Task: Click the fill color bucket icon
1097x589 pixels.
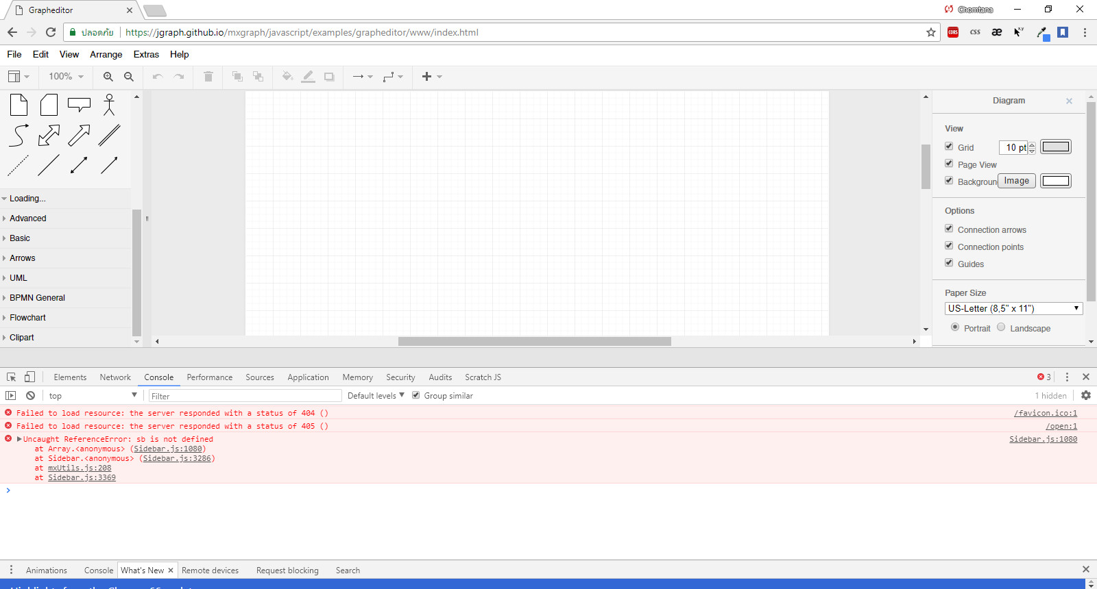Action: point(287,77)
